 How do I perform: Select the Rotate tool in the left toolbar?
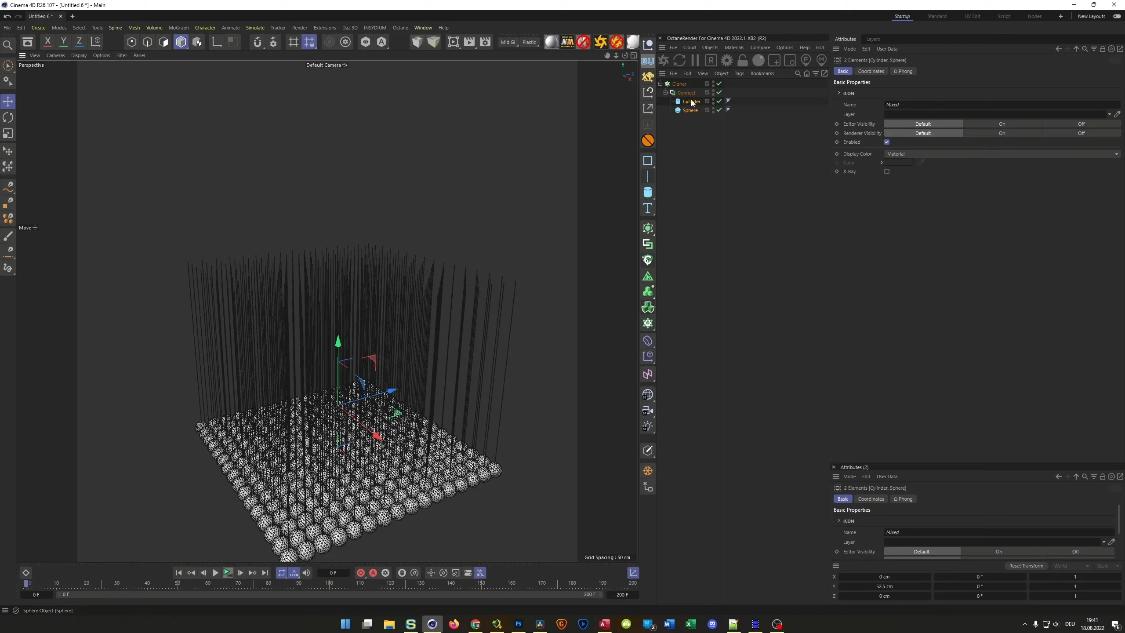(x=8, y=117)
